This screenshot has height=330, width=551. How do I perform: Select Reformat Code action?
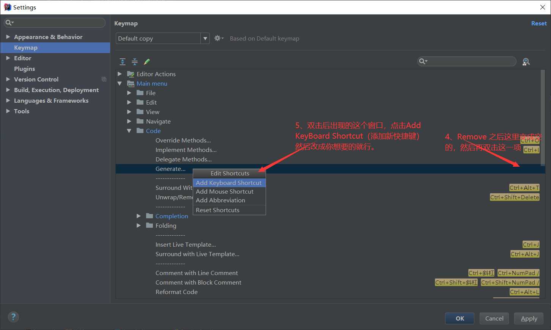176,292
